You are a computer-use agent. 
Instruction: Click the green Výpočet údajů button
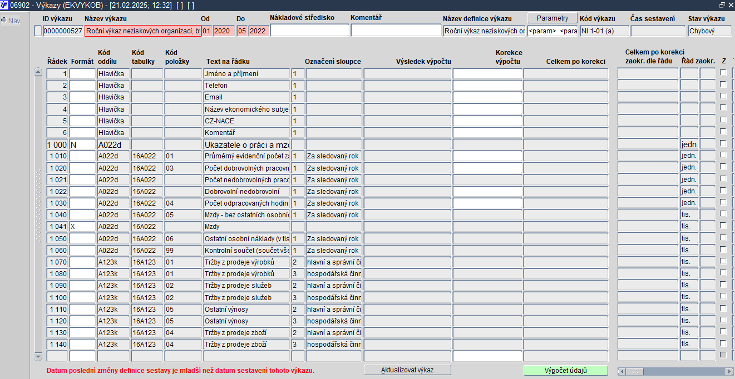pos(566,370)
